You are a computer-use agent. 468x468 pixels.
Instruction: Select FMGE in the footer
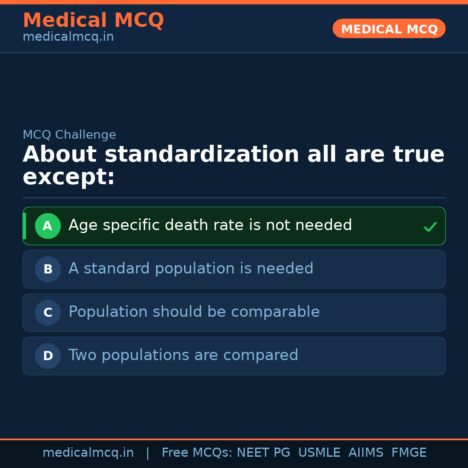(409, 453)
